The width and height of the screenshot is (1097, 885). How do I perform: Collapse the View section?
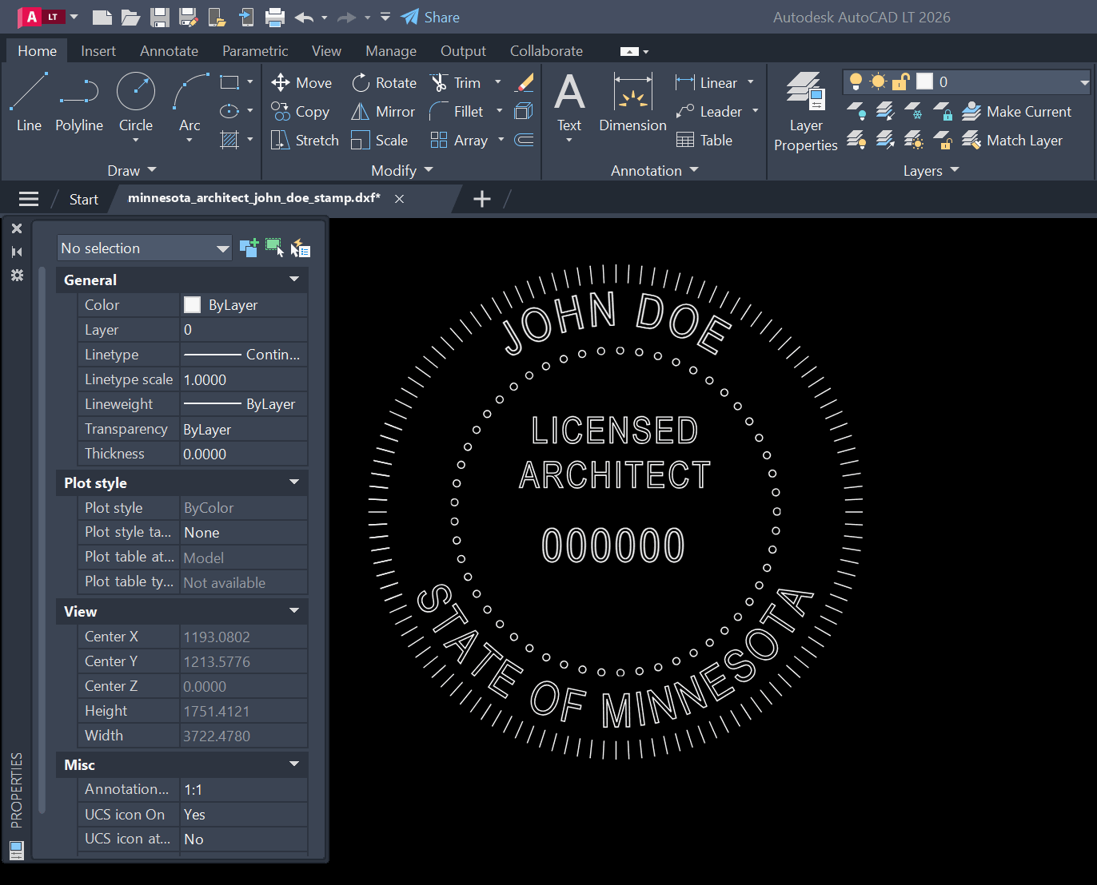pyautogui.click(x=293, y=610)
